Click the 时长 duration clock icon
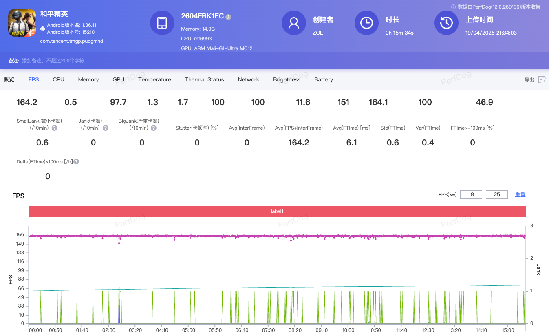Viewport: 549px width, 332px height. coord(366,23)
